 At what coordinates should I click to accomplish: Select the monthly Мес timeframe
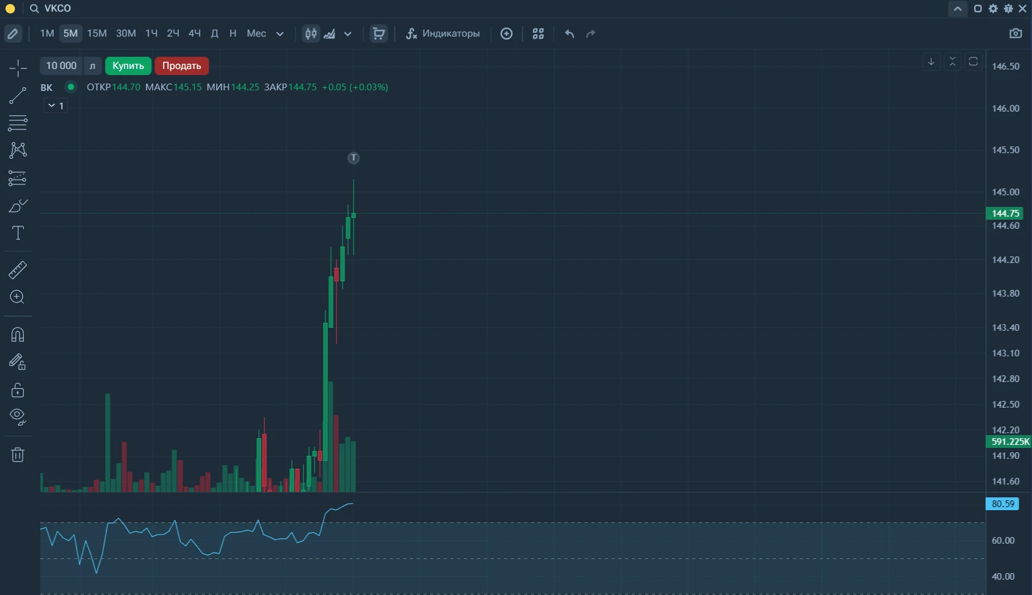point(256,34)
